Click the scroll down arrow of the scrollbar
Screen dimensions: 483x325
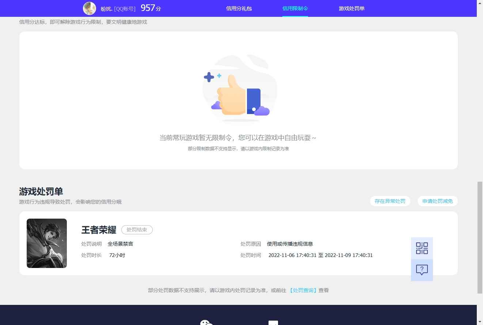point(480,322)
